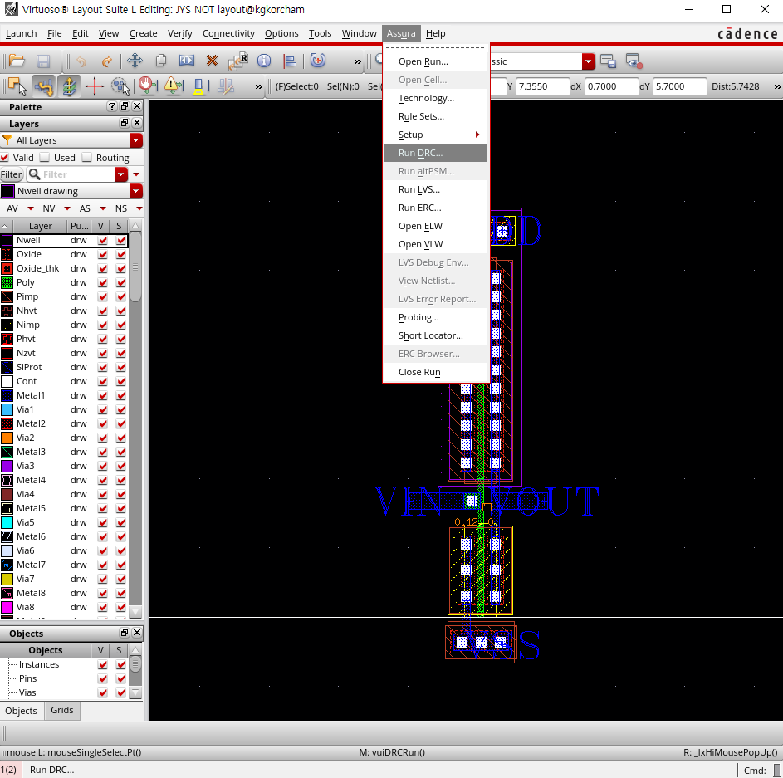Open the Nwell drawing layer dropdown

(136, 191)
